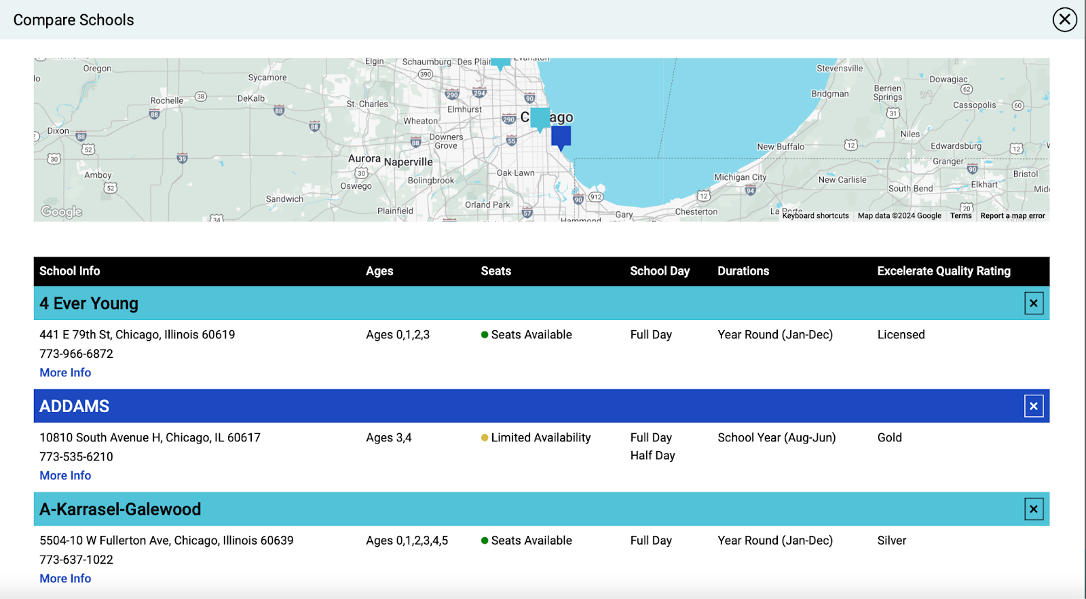This screenshot has height=599, width=1086.
Task: Remove A-Karrasel-Galewood from comparison
Action: click(x=1033, y=509)
